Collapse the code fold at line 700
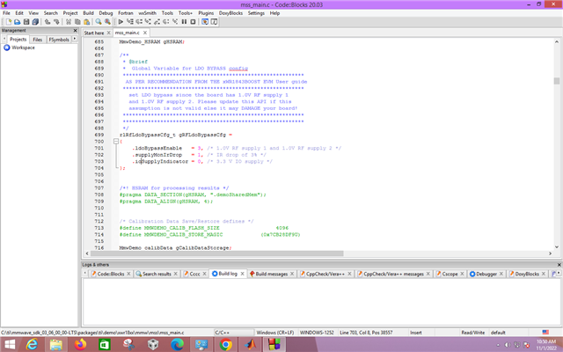The height and width of the screenshot is (352, 563). coord(116,142)
